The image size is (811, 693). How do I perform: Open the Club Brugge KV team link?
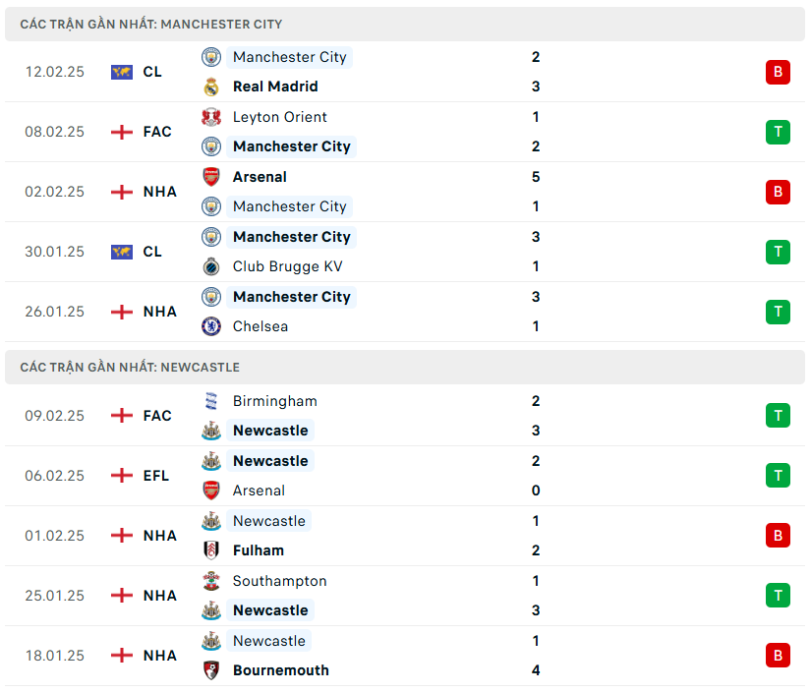point(287,266)
